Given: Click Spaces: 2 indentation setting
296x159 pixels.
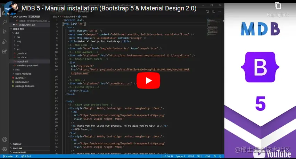Looking at the screenshot, I should (180, 156).
